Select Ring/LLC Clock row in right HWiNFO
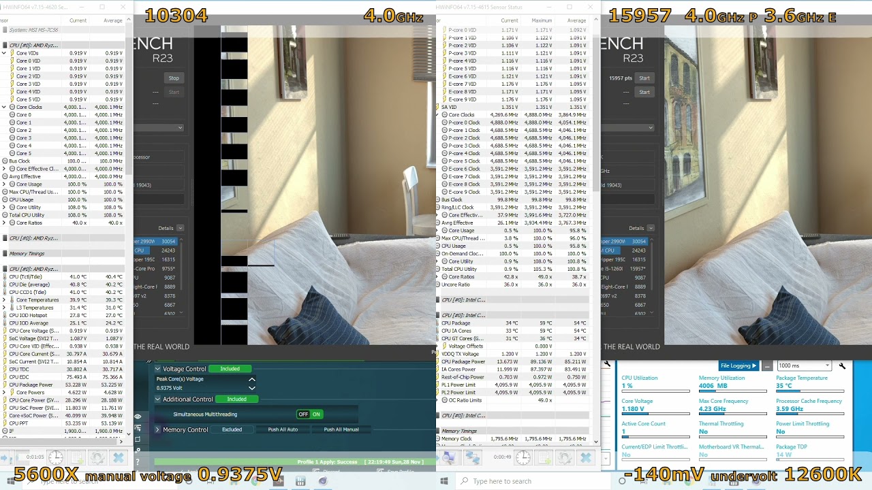Viewport: 872px width, 490px height. click(512, 208)
